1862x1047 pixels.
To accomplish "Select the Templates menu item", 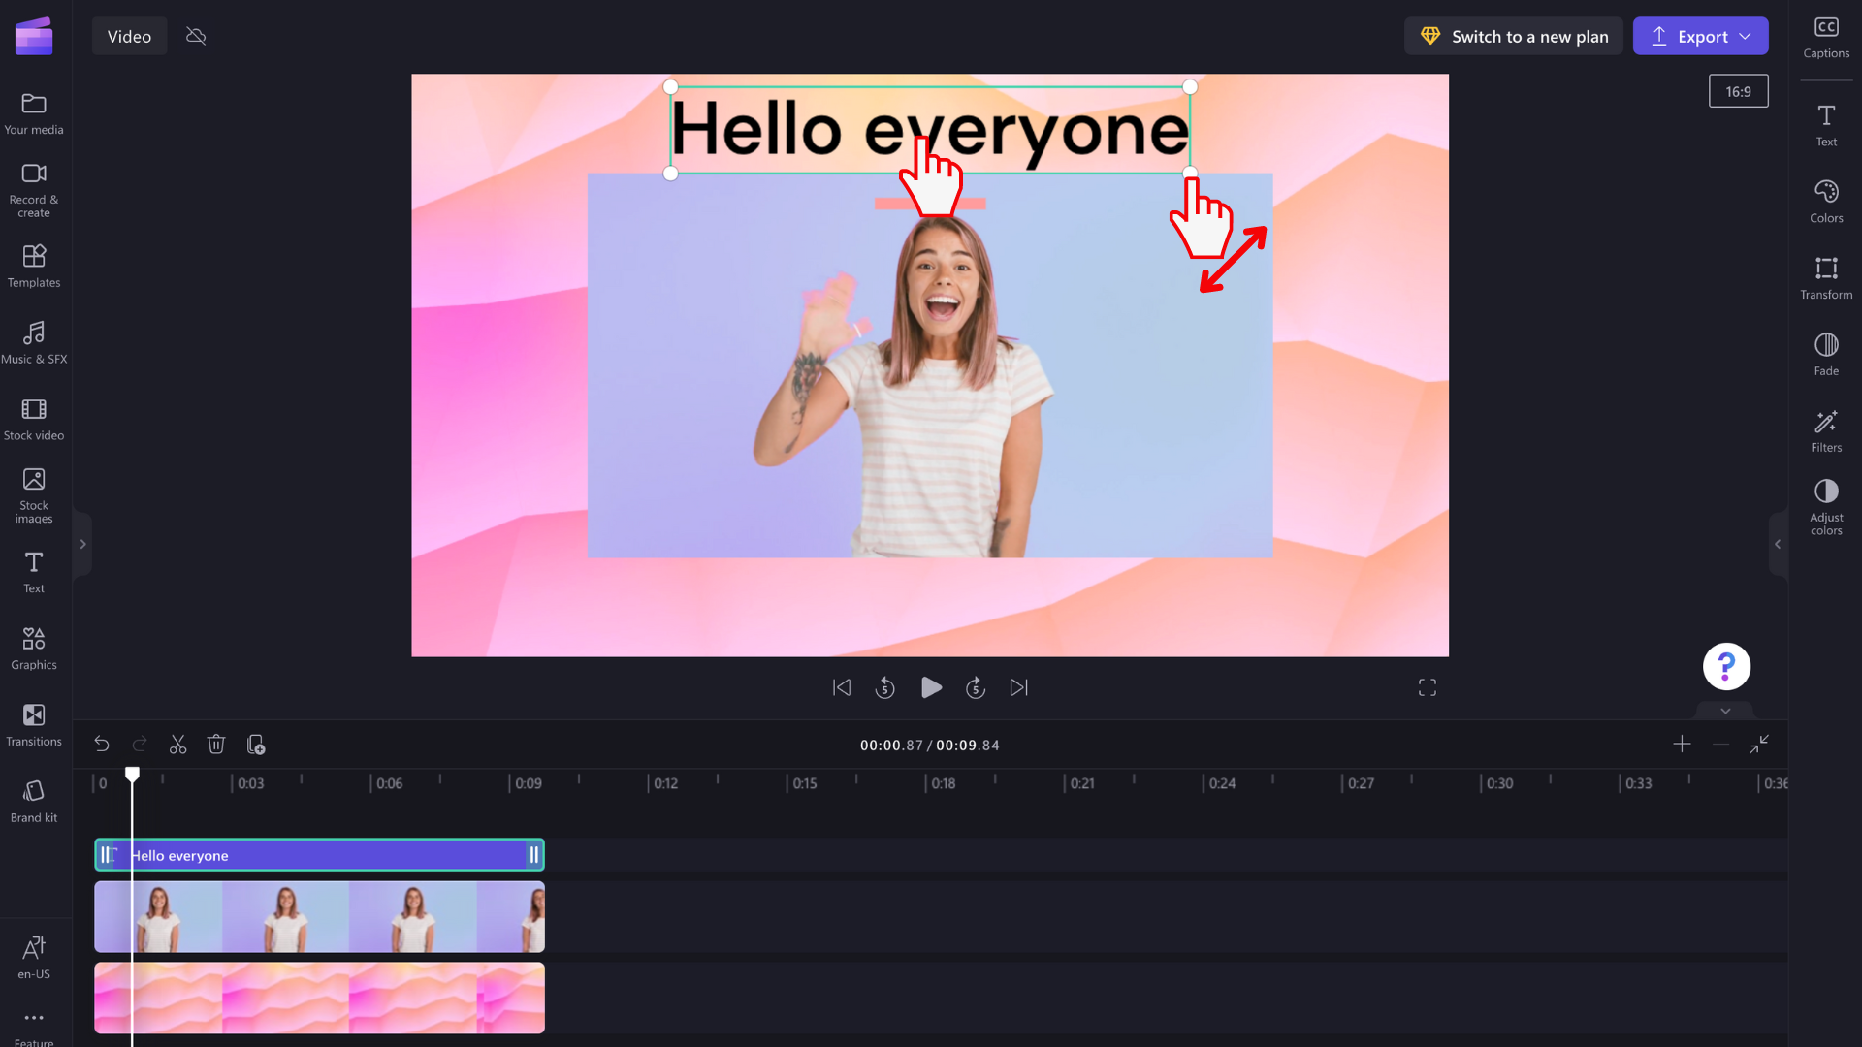I will tap(35, 265).
